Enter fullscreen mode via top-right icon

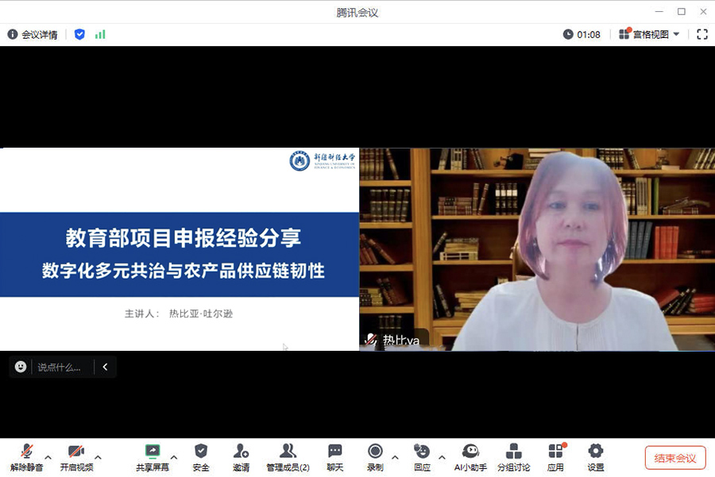coord(702,34)
